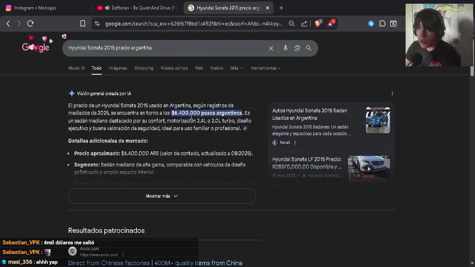Play the white Sonata video thumbnail
The image size is (475, 267).
pyautogui.click(x=369, y=168)
